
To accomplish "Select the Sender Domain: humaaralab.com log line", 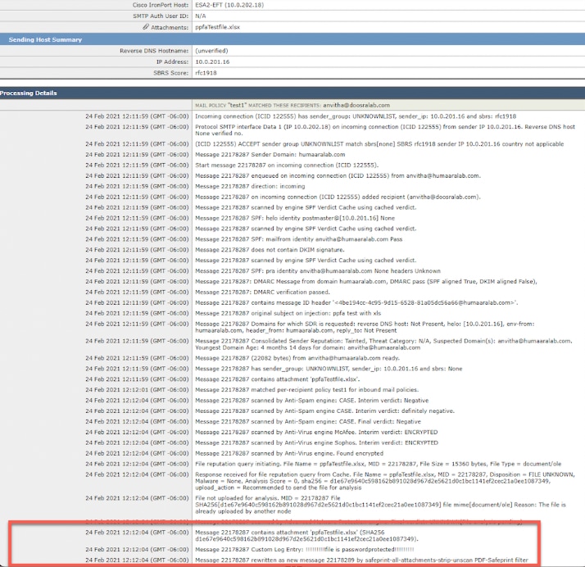I will 270,154.
